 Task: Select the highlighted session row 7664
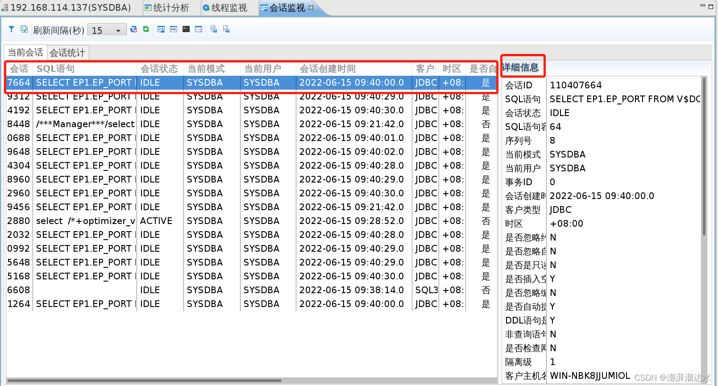pyautogui.click(x=251, y=83)
